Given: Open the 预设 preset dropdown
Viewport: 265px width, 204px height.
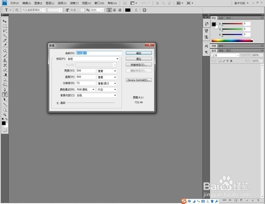Looking at the screenshot, I should pos(93,59).
